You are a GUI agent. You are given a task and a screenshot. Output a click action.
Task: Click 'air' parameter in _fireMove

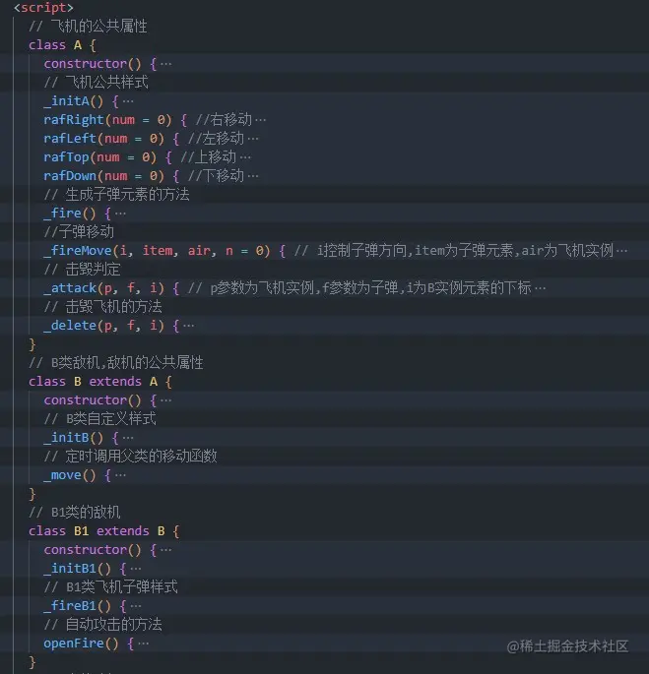pos(199,251)
